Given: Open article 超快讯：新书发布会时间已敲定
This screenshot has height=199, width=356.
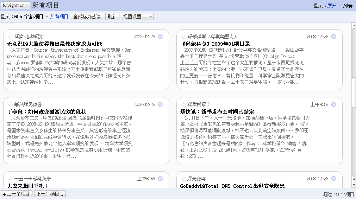Looking at the screenshot, I should 217,111.
